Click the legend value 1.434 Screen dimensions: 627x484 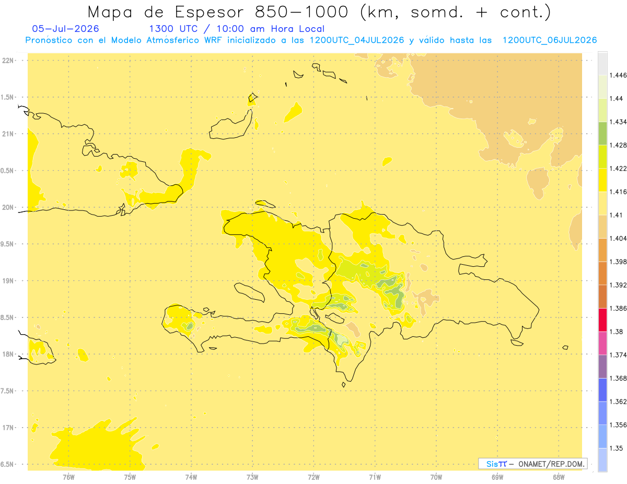(x=619, y=122)
